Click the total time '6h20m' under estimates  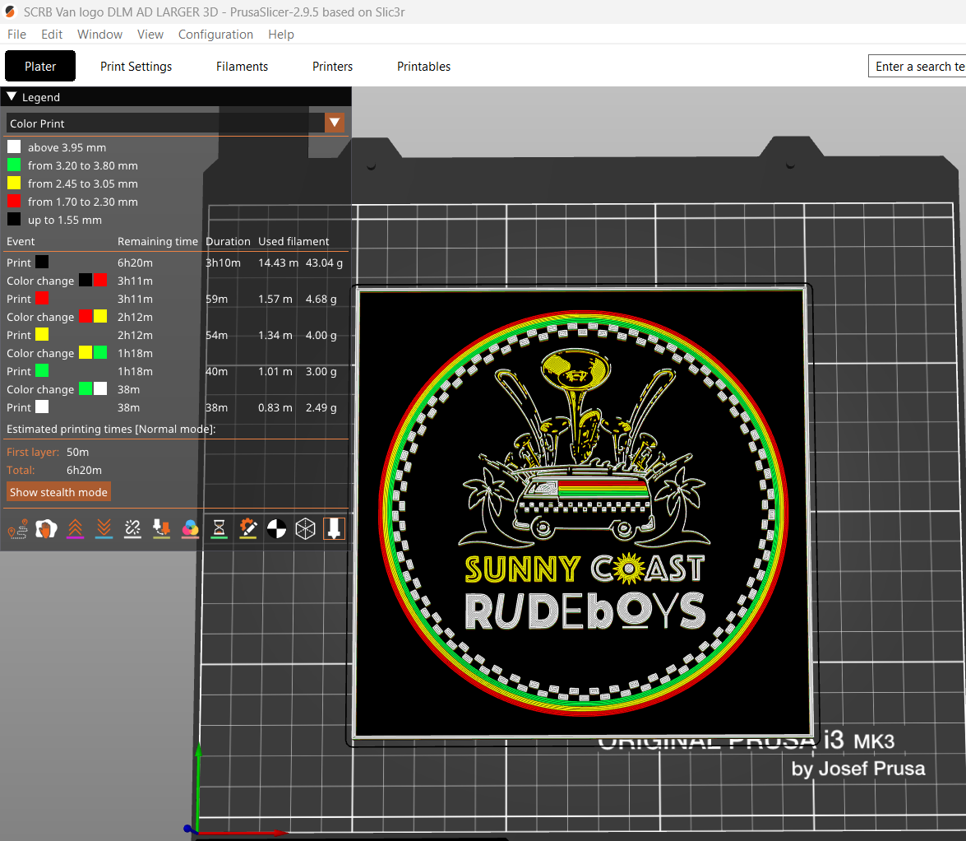[84, 470]
